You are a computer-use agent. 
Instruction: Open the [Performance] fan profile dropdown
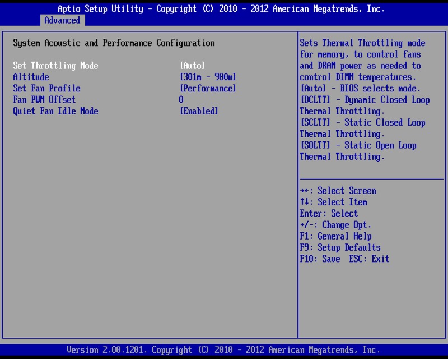pyautogui.click(x=208, y=88)
